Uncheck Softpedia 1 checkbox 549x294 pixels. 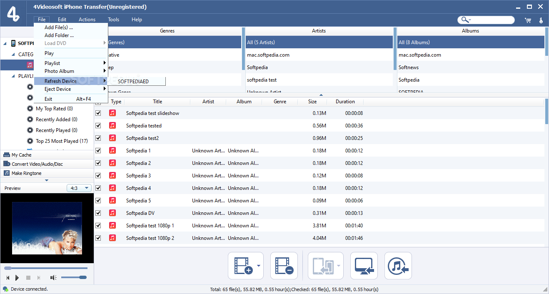tap(98, 150)
